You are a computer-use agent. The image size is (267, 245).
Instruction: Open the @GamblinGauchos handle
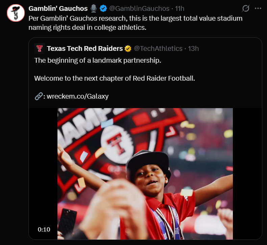[x=139, y=8]
